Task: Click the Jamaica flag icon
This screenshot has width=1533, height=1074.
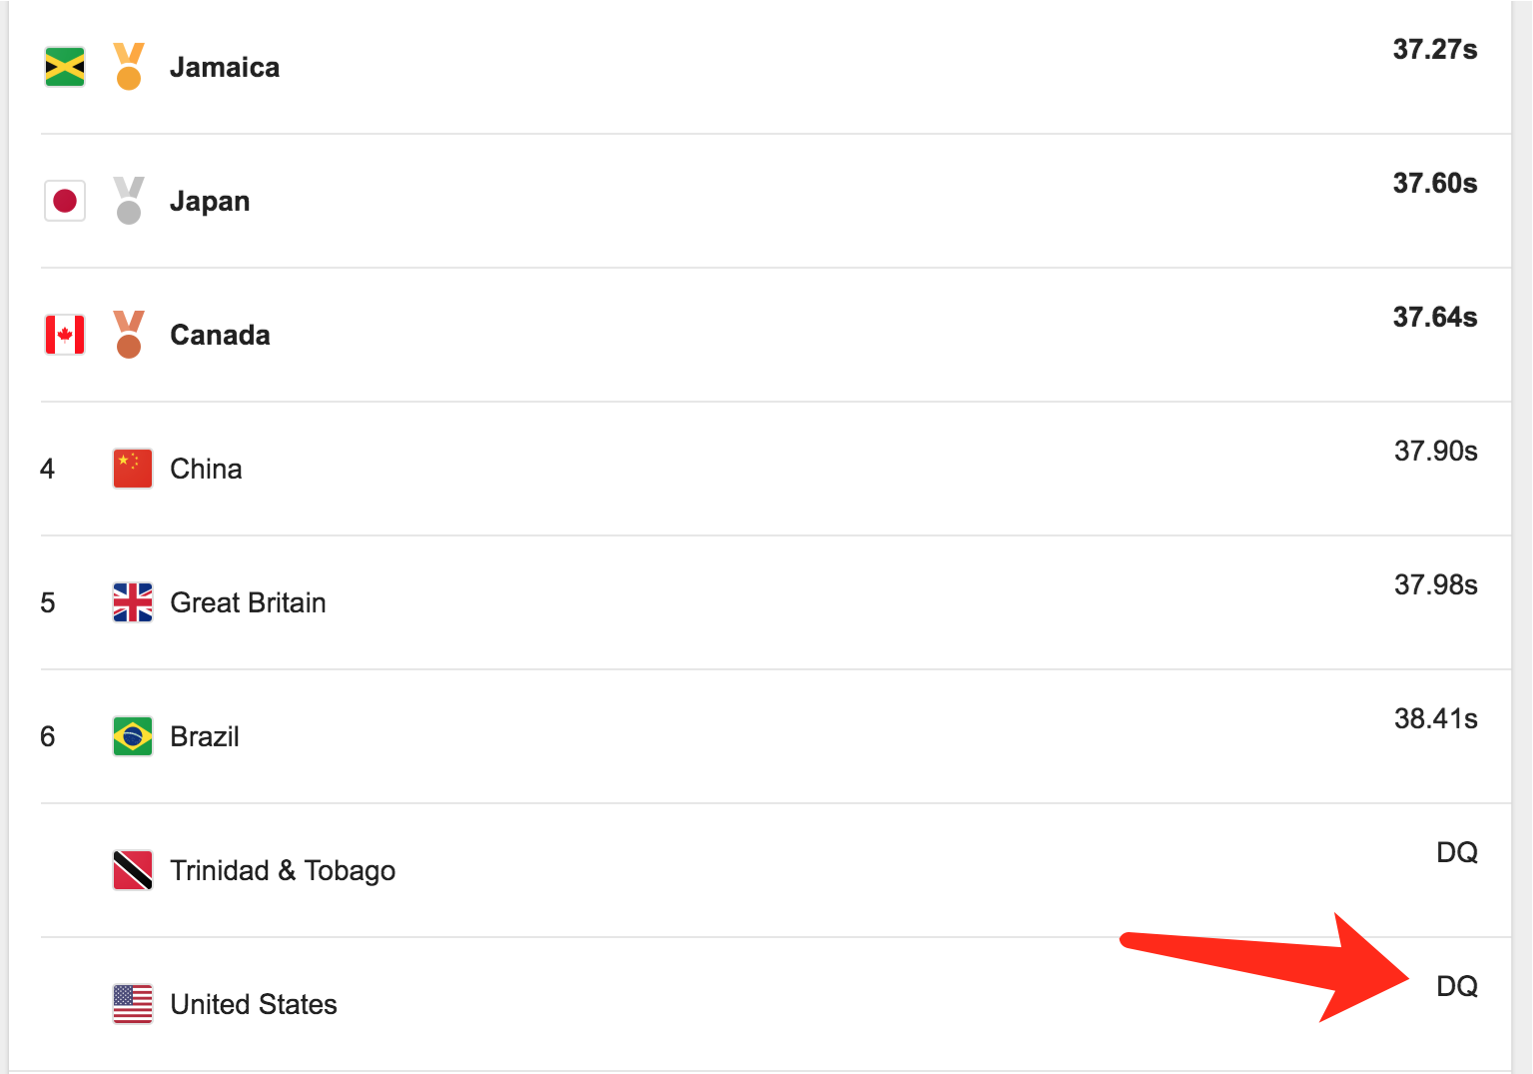Action: click(65, 67)
